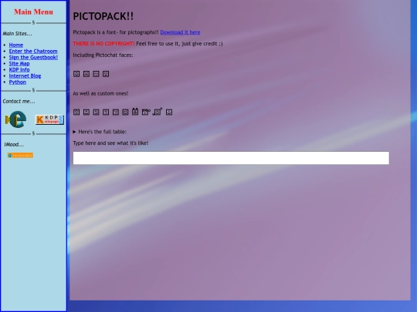Screen dimensions: 417x312
Task: Click the red 'THERE IS NO COPYRIGHT!' text
Action: click(x=103, y=44)
